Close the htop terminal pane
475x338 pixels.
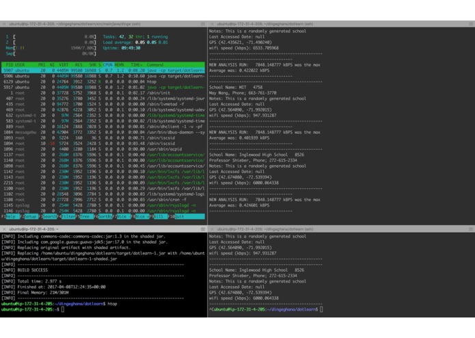click(4, 24)
